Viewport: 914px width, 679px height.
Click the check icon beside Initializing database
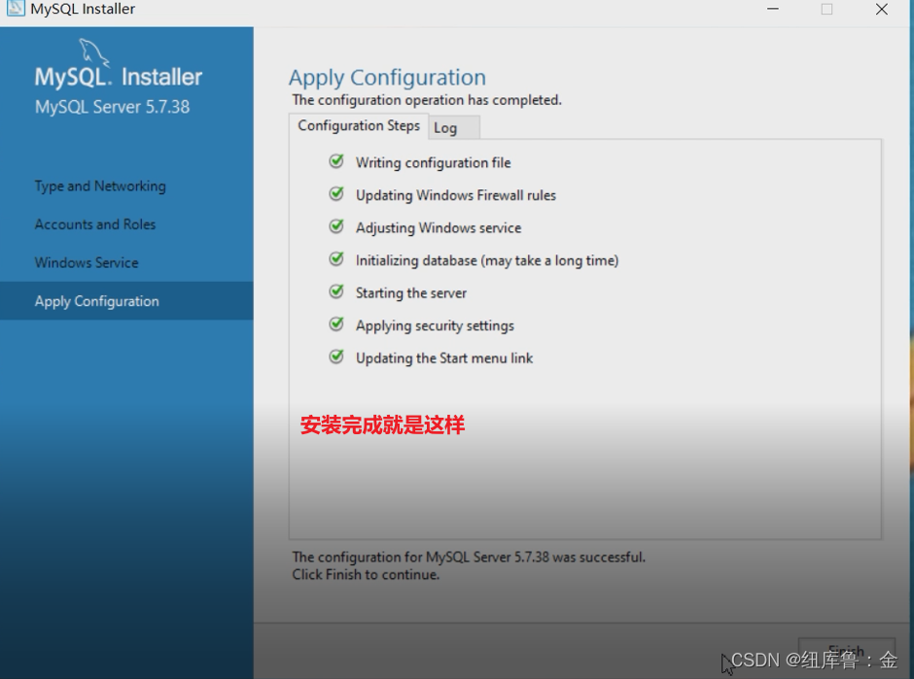336,259
